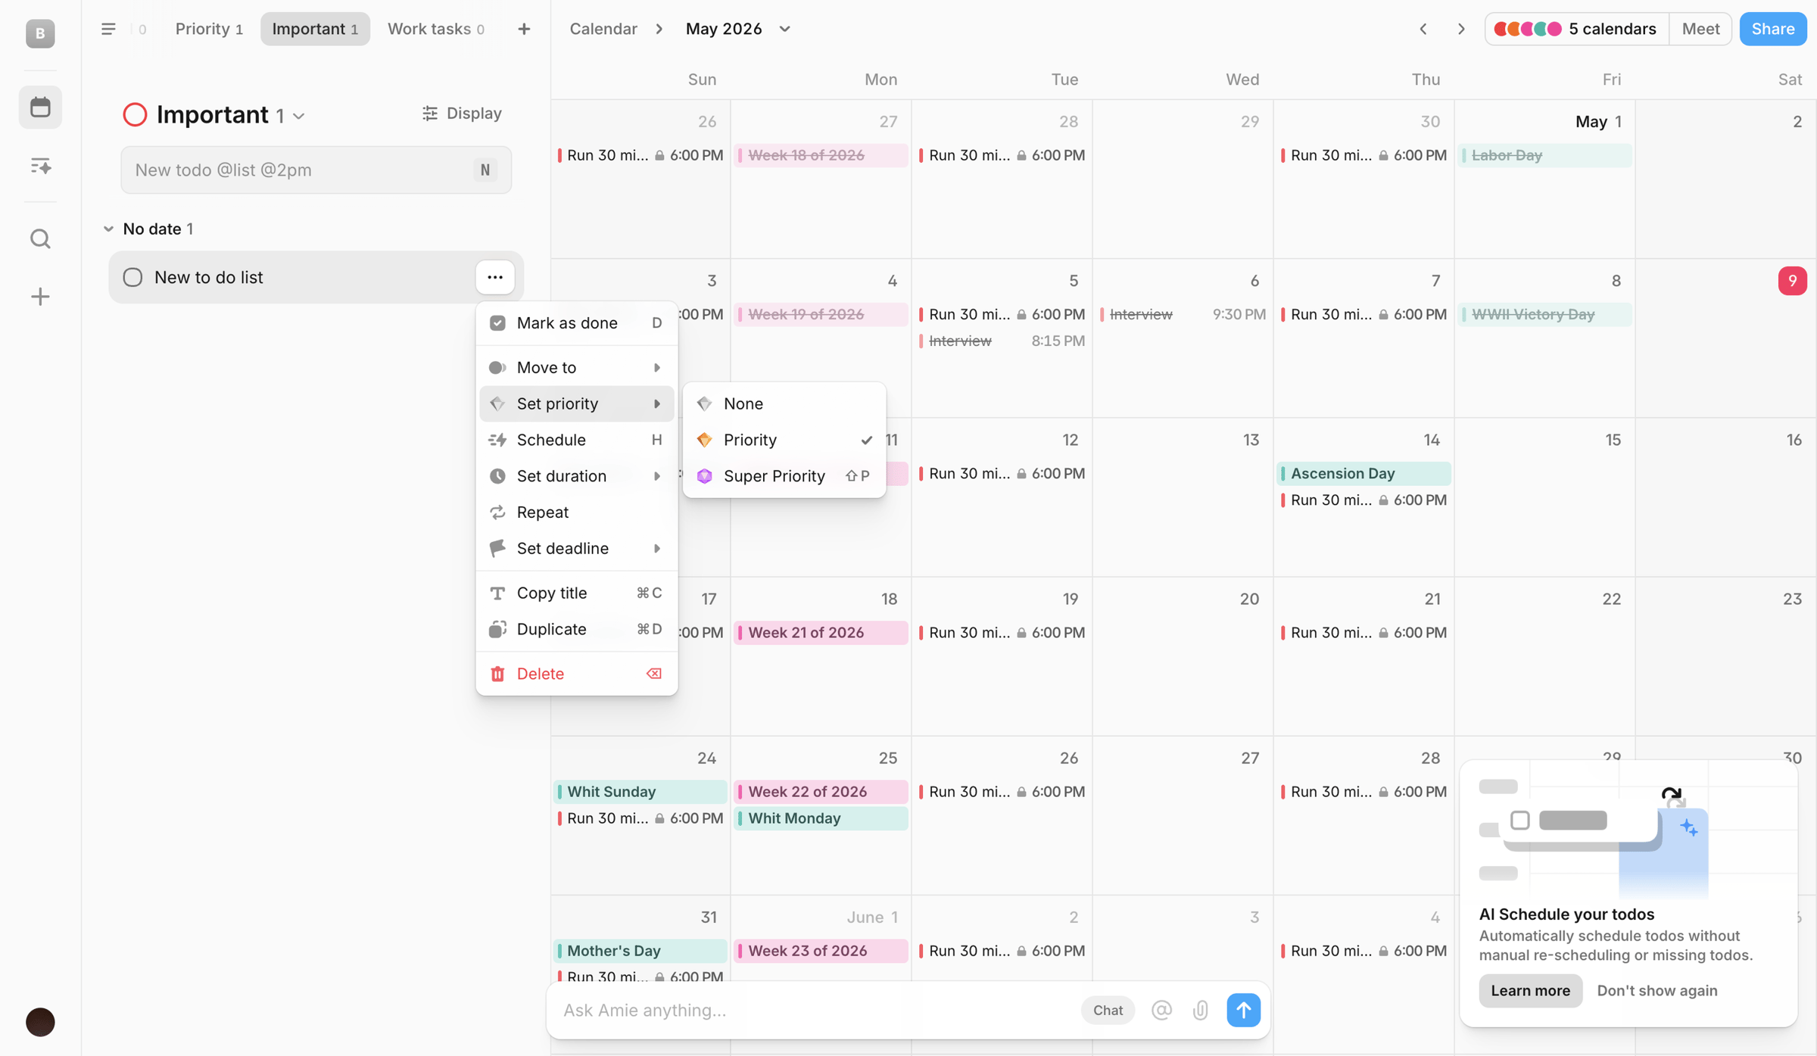Switch to the Work tasks tab

pyautogui.click(x=435, y=29)
